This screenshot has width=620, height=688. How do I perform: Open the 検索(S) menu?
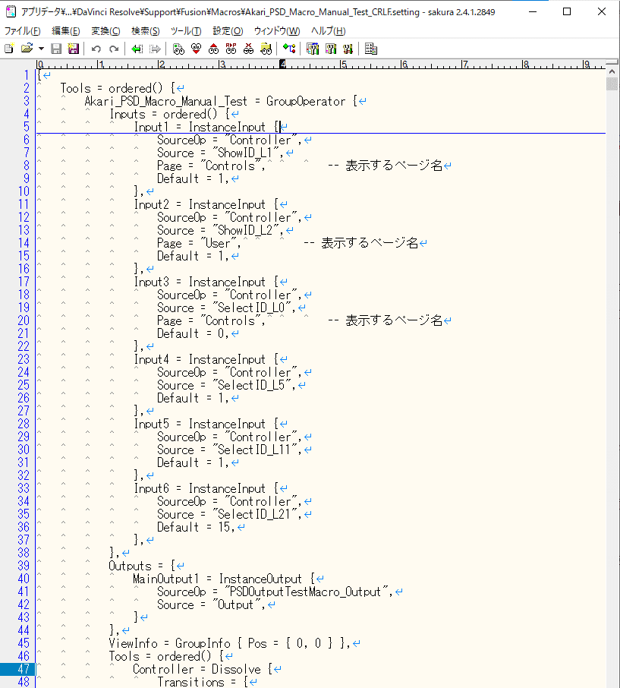point(146,31)
